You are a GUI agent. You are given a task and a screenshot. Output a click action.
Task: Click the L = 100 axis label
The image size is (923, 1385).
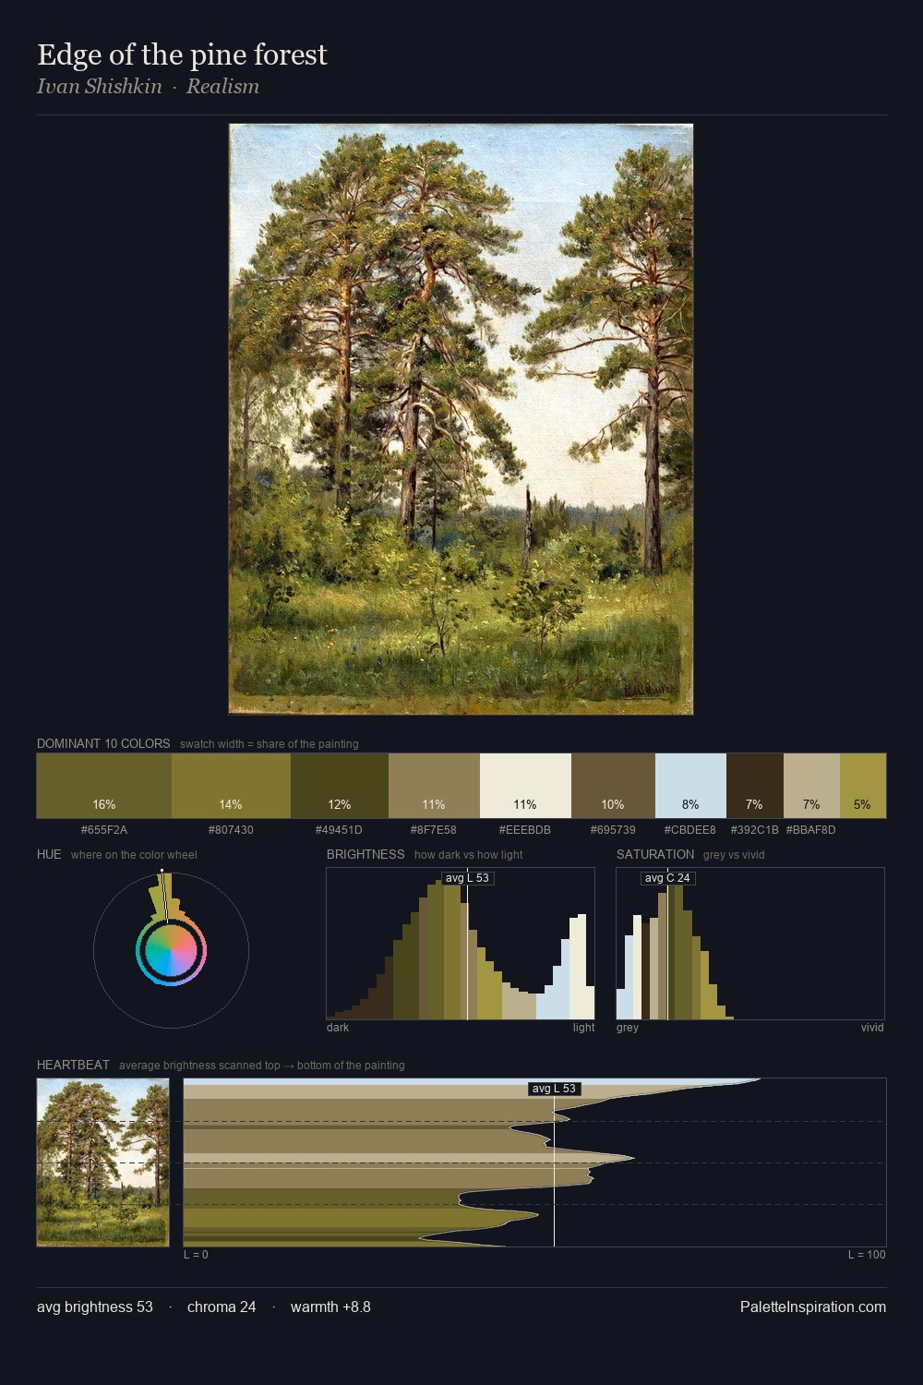tap(867, 1254)
